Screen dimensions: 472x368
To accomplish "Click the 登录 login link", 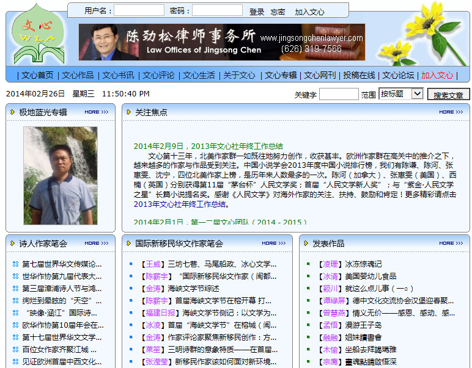I will (x=257, y=12).
